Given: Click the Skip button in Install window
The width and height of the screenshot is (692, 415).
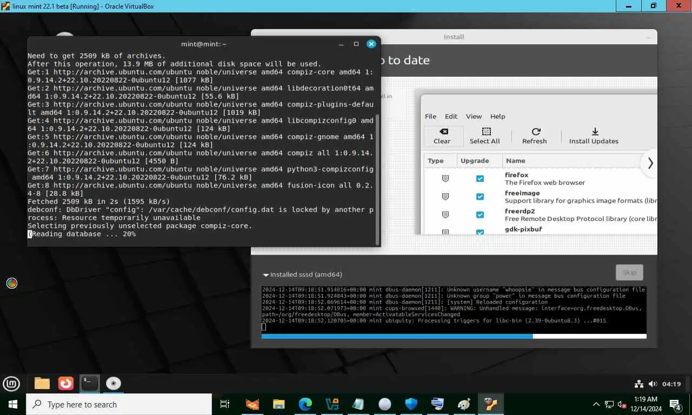Looking at the screenshot, I should [x=629, y=272].
